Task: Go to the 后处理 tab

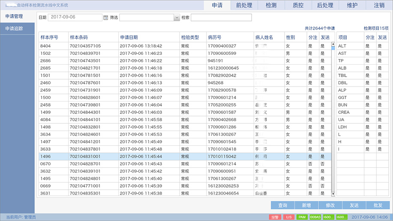Action: click(325, 5)
